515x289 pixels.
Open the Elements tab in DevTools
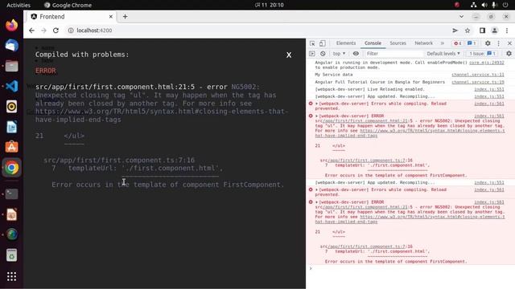[346, 43]
